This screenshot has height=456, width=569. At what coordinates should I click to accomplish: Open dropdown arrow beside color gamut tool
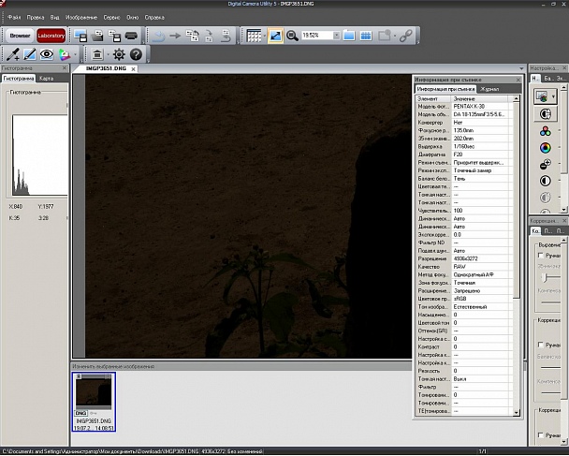tap(75, 54)
